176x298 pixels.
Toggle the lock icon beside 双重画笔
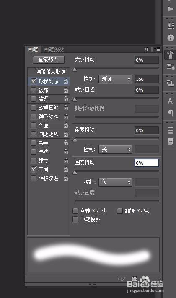[x=66, y=108]
